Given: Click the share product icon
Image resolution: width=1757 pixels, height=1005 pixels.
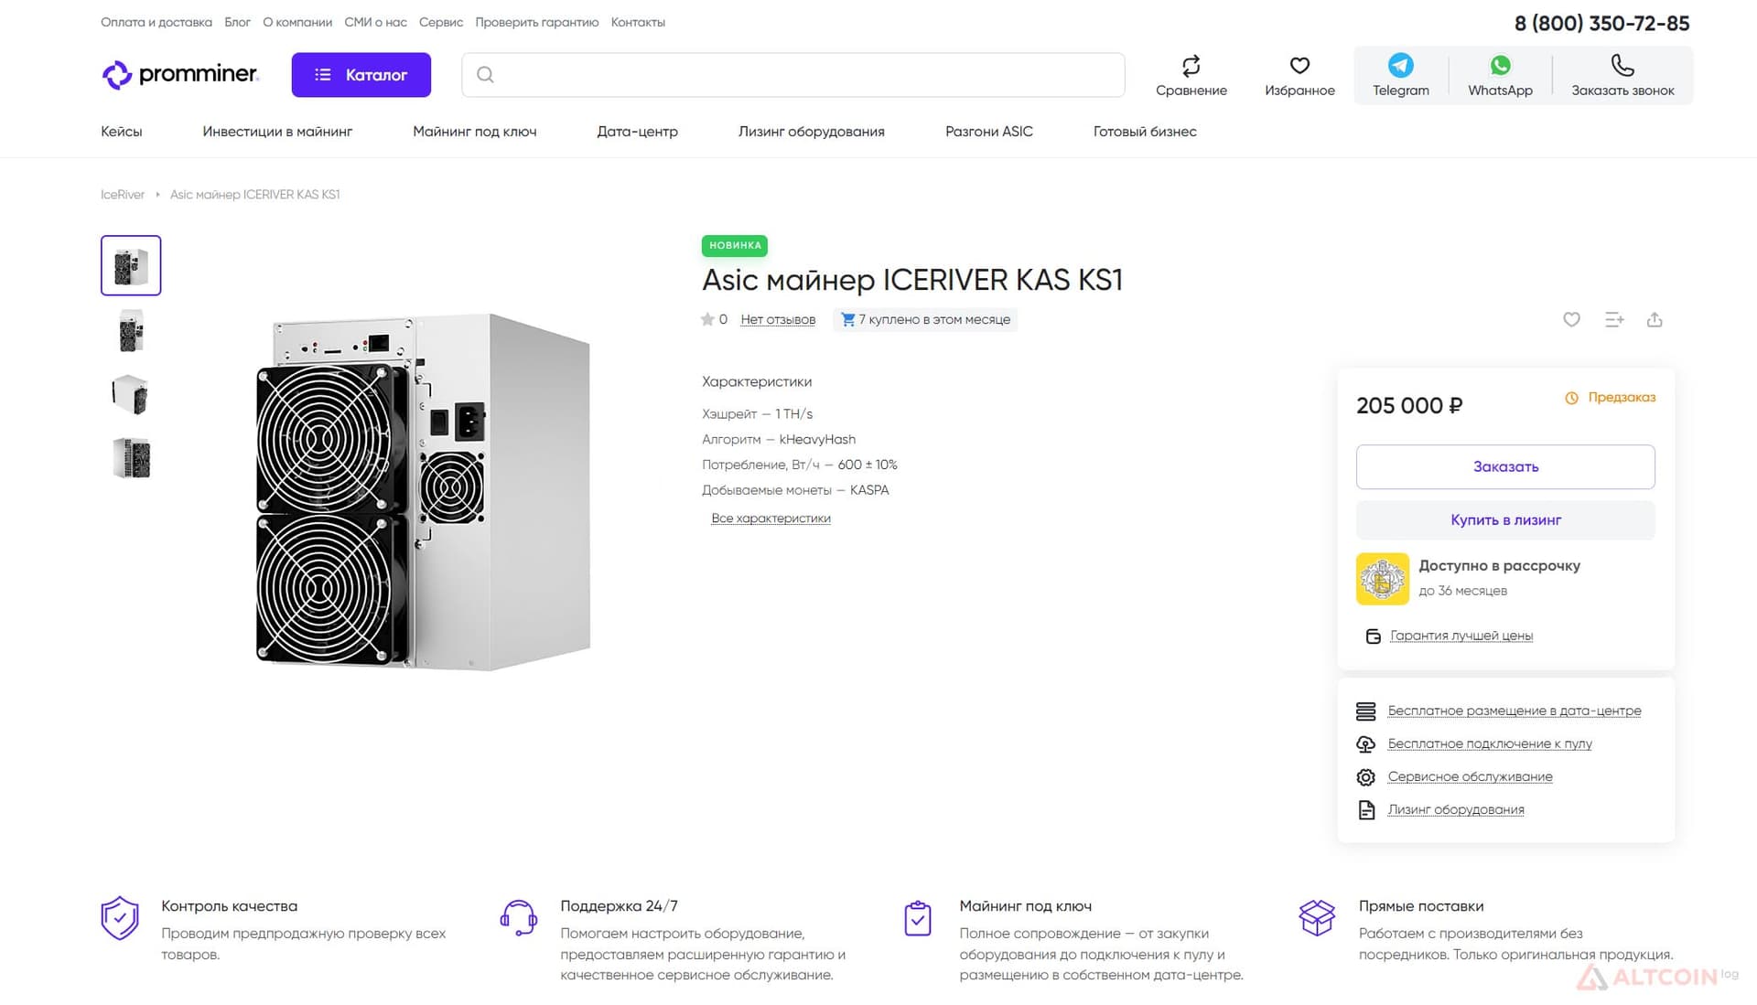Looking at the screenshot, I should pyautogui.click(x=1655, y=319).
